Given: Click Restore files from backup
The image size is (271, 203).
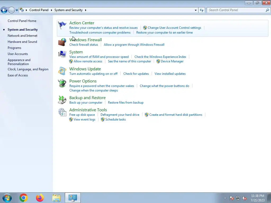Looking at the screenshot, I should pos(126,103).
